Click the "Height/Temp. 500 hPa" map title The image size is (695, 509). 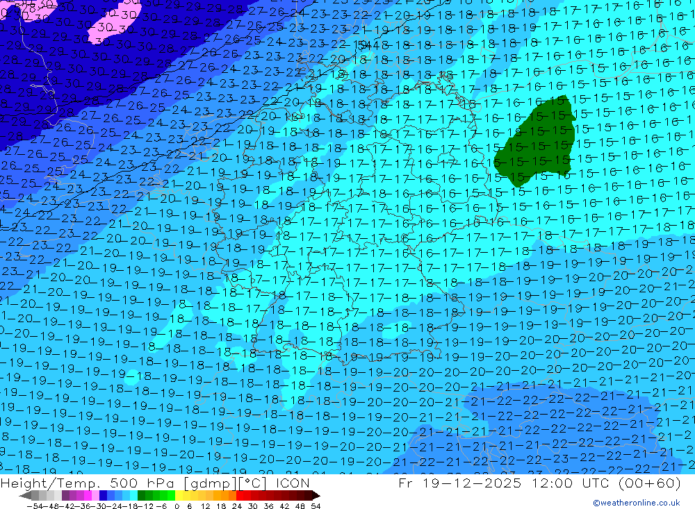tap(89, 483)
